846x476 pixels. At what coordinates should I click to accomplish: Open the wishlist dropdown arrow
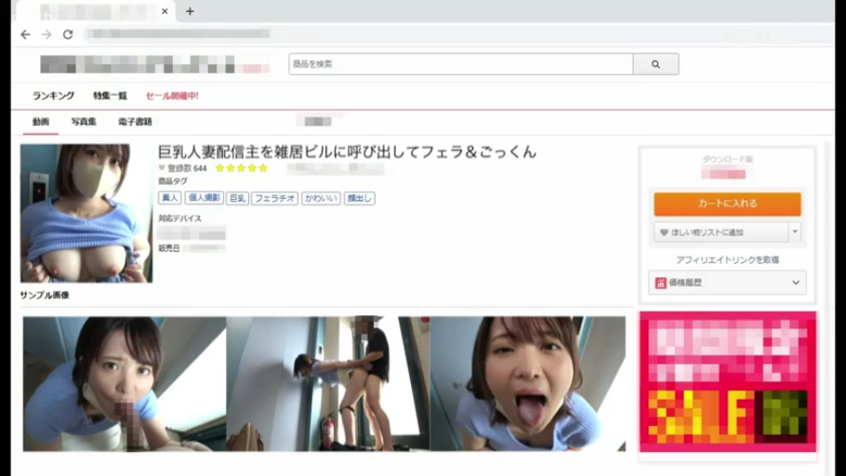point(794,231)
